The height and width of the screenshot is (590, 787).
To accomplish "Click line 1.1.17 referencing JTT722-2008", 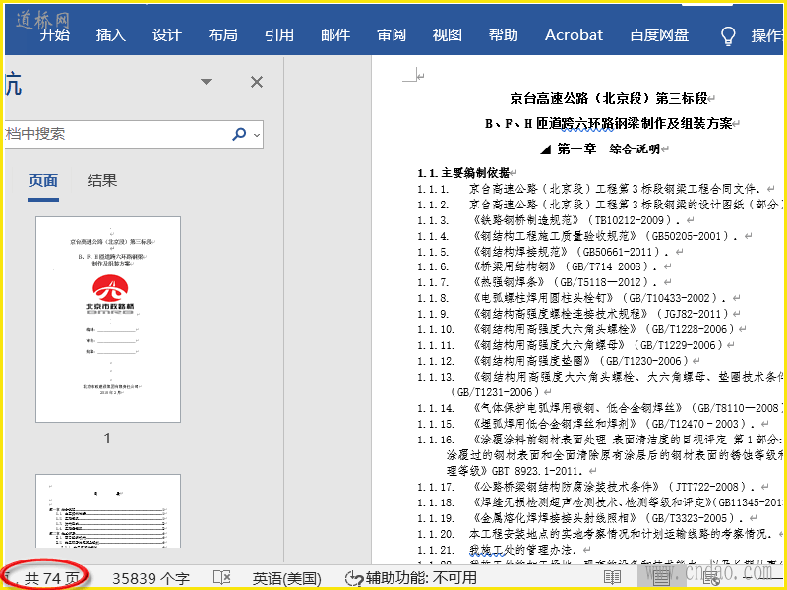I will (586, 487).
